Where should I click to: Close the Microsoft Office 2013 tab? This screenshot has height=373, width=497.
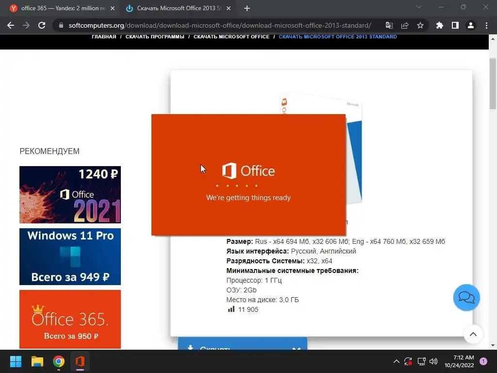point(229,8)
